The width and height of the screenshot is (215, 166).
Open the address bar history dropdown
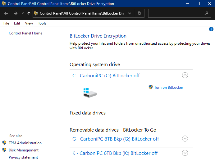tap(130, 13)
